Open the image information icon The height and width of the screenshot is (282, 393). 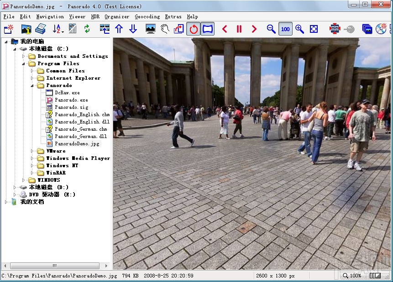26,29
